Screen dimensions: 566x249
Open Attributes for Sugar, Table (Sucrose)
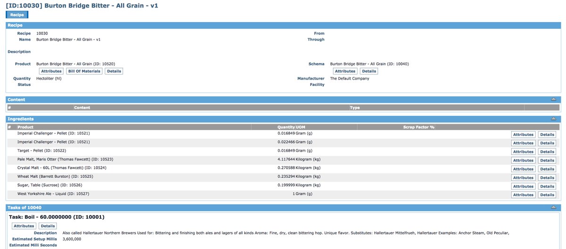pos(524,186)
